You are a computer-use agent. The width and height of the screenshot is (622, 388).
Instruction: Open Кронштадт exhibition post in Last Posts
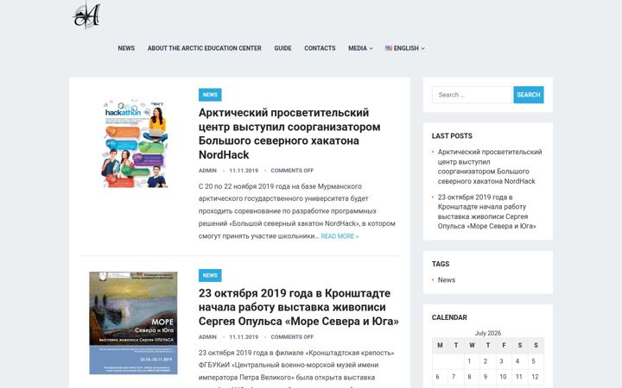click(486, 211)
